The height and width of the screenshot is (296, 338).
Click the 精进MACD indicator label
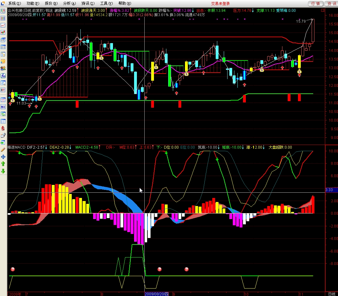point(16,147)
